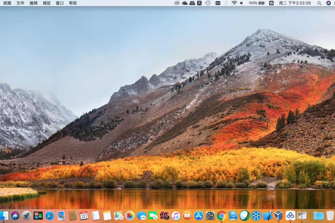Open the 文件 menu
This screenshot has height=223, width=335.
(x=20, y=3)
